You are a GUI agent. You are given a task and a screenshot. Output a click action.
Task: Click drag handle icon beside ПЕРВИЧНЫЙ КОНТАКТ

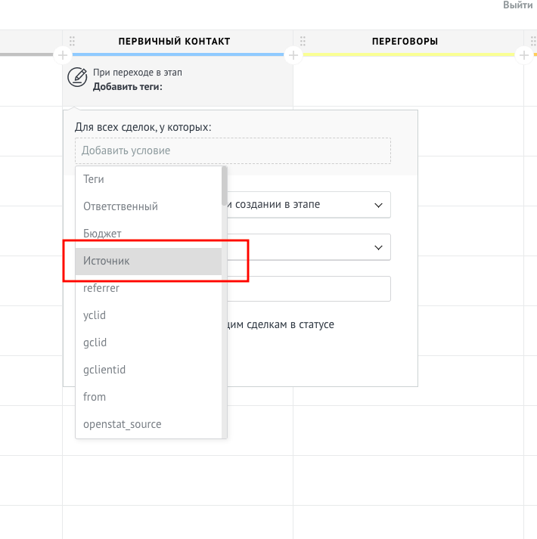72,41
